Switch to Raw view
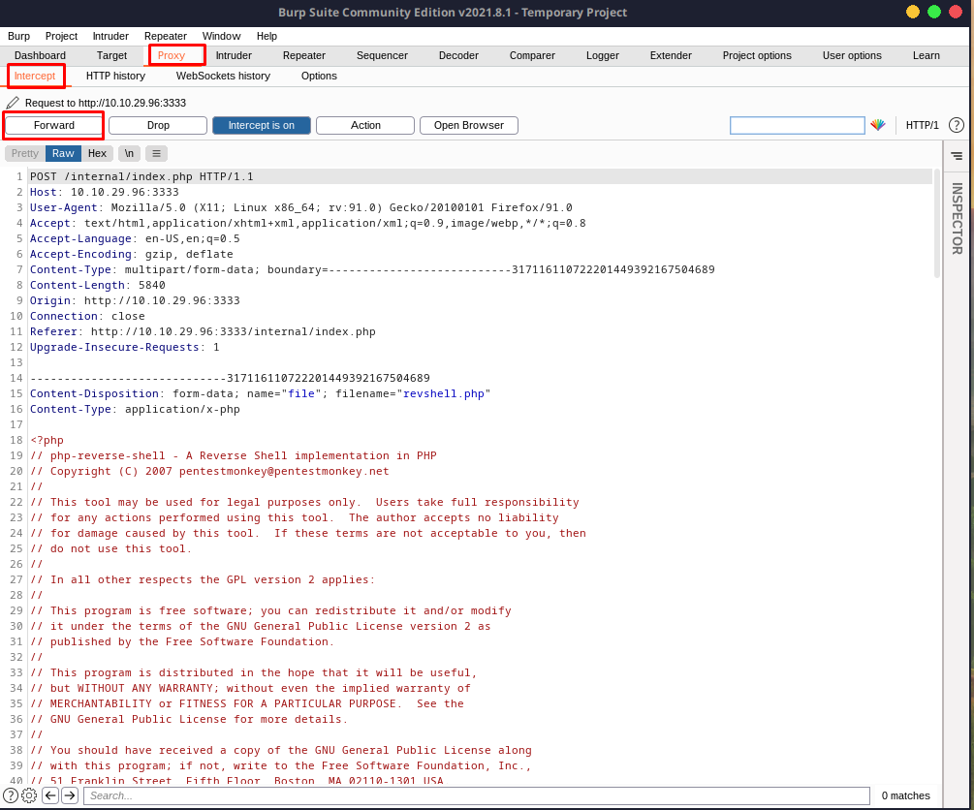This screenshot has height=810, width=974. [x=63, y=153]
